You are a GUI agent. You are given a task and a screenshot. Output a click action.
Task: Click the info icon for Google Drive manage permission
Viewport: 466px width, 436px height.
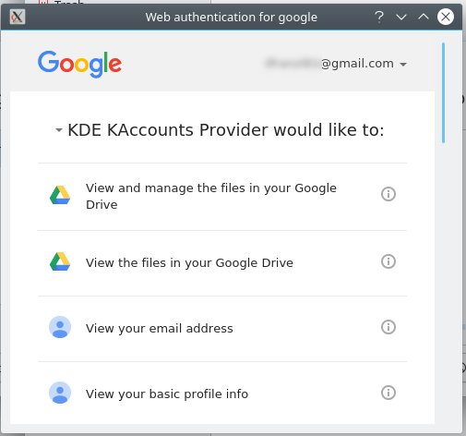click(x=388, y=194)
